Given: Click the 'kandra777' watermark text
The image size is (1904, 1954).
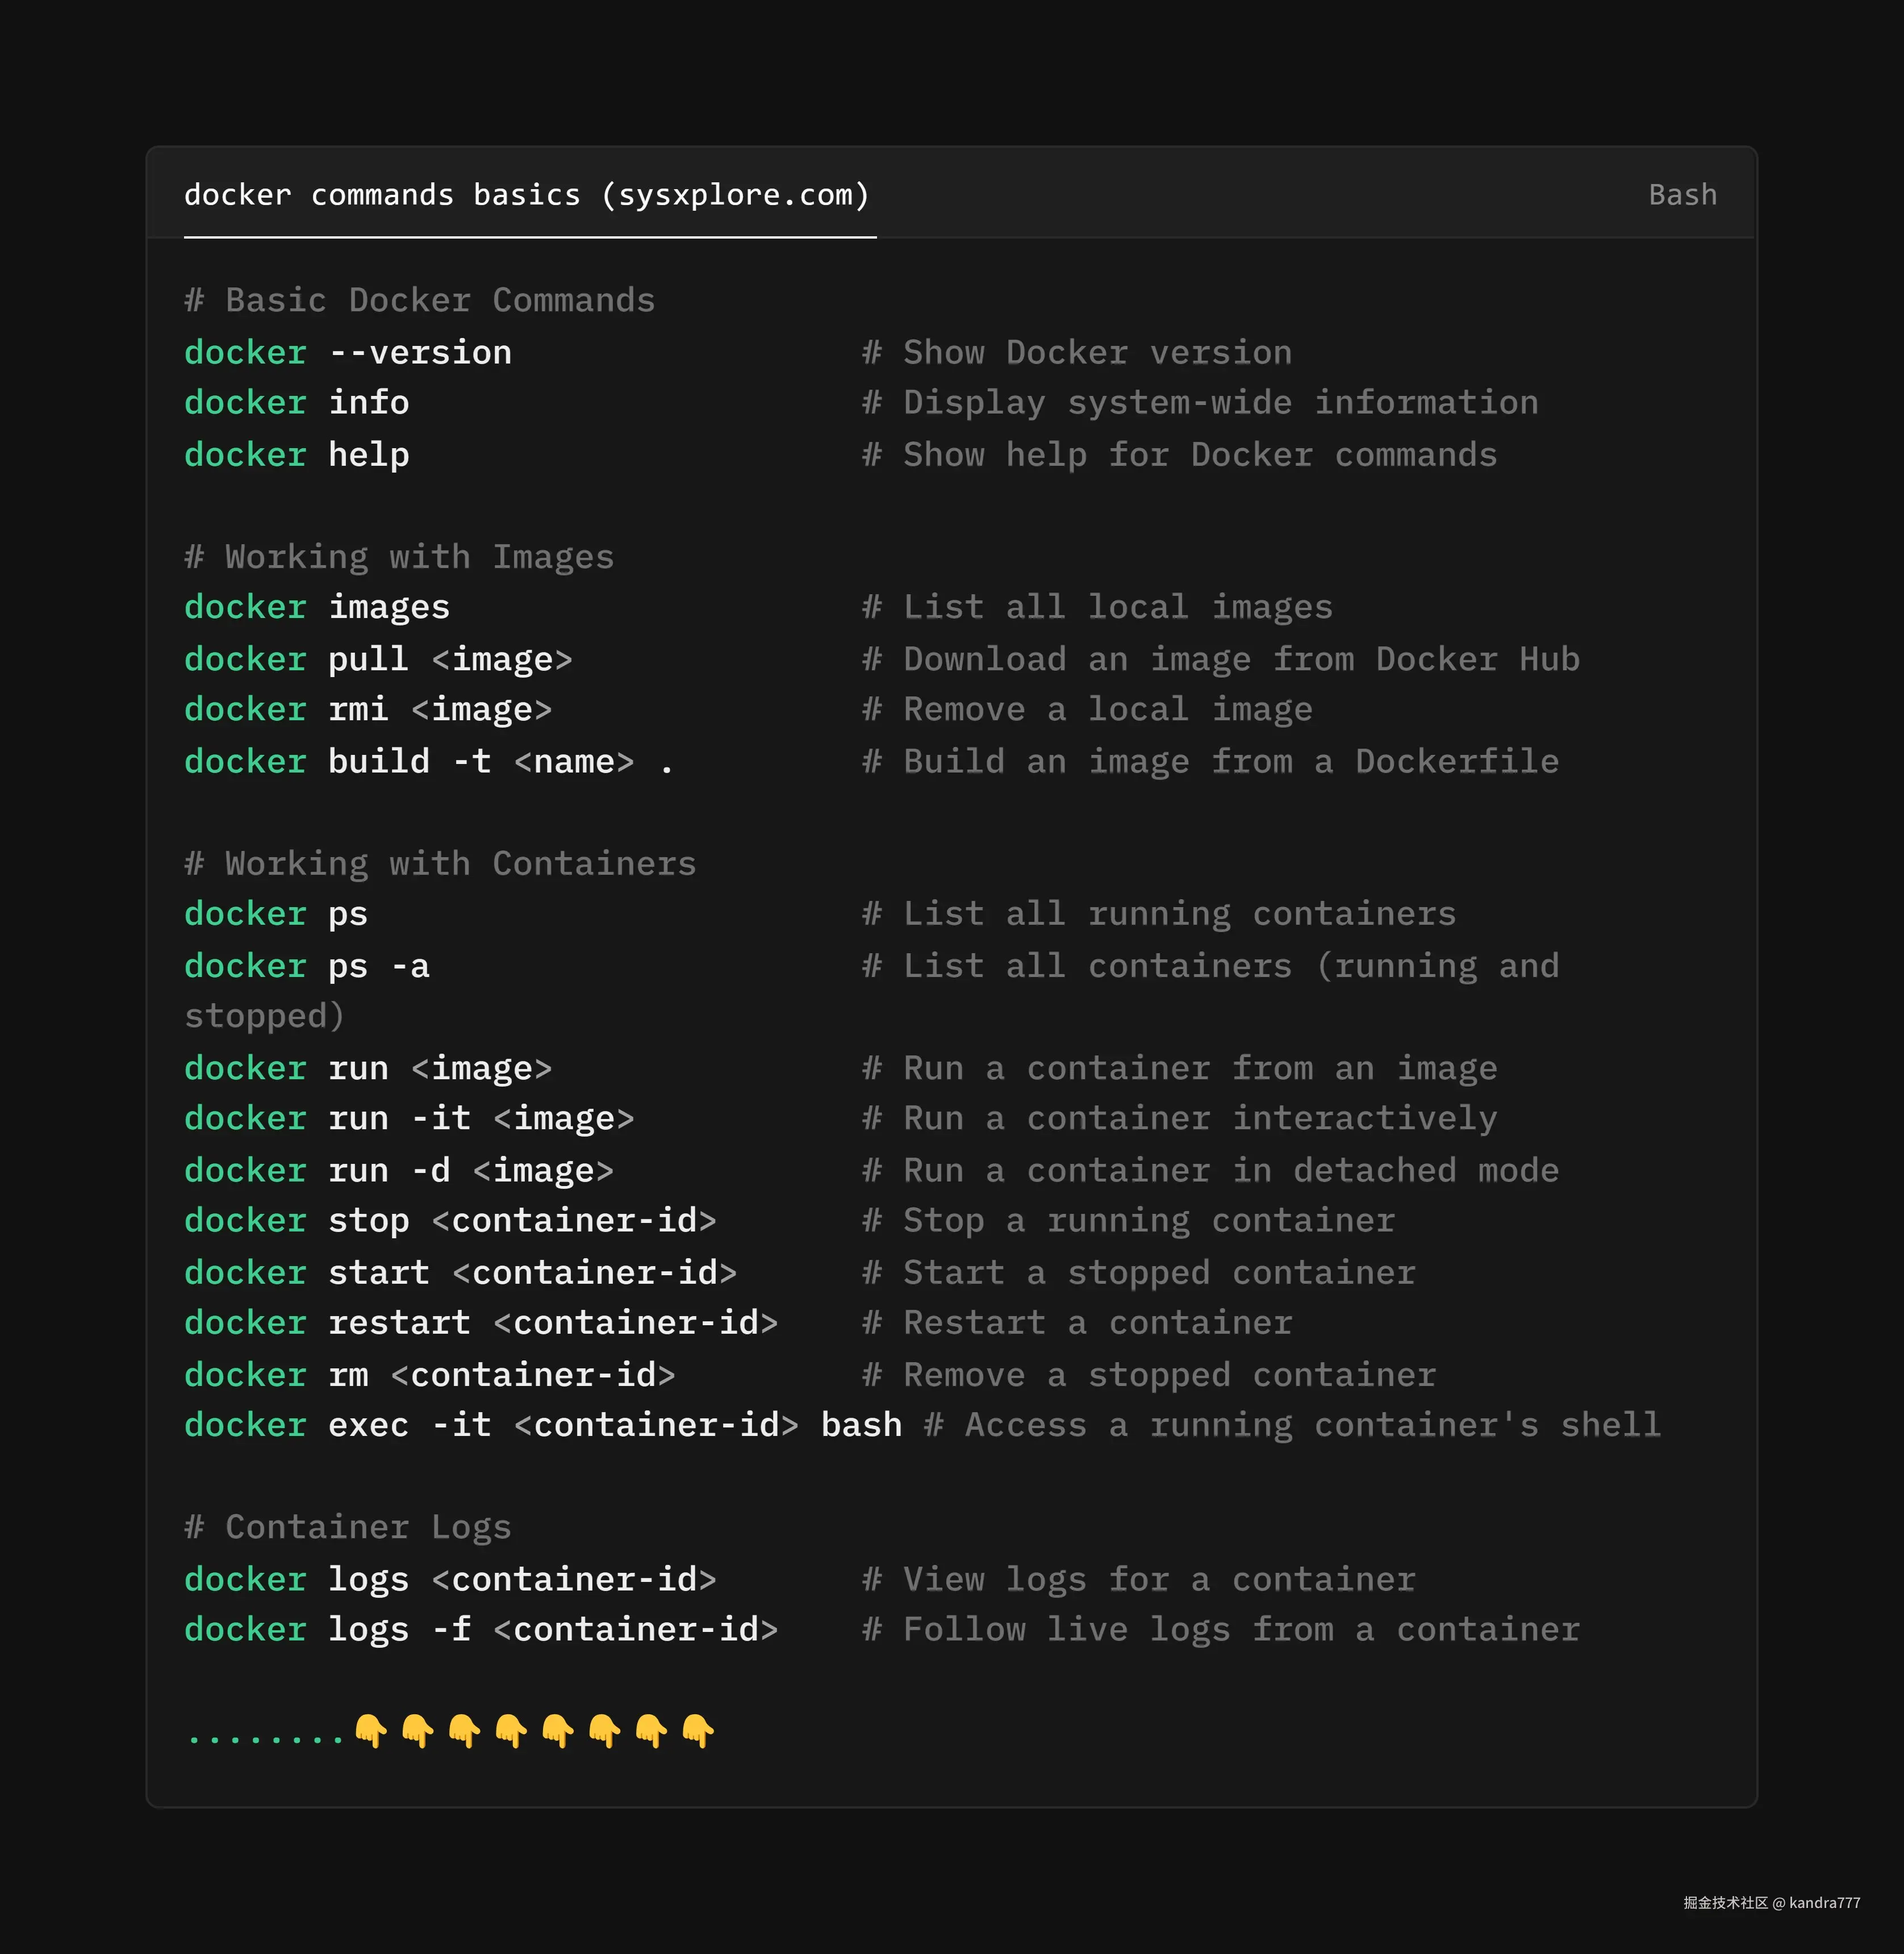Looking at the screenshot, I should (x=1824, y=1903).
